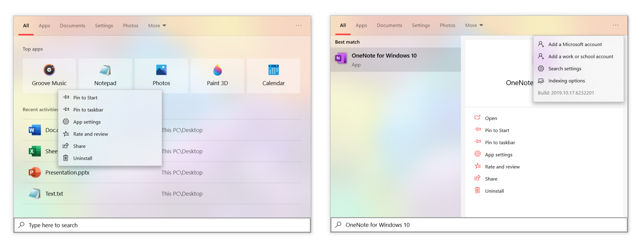The width and height of the screenshot is (641, 245).
Task: Choose Rate and review in left context menu
Action: click(x=110, y=134)
